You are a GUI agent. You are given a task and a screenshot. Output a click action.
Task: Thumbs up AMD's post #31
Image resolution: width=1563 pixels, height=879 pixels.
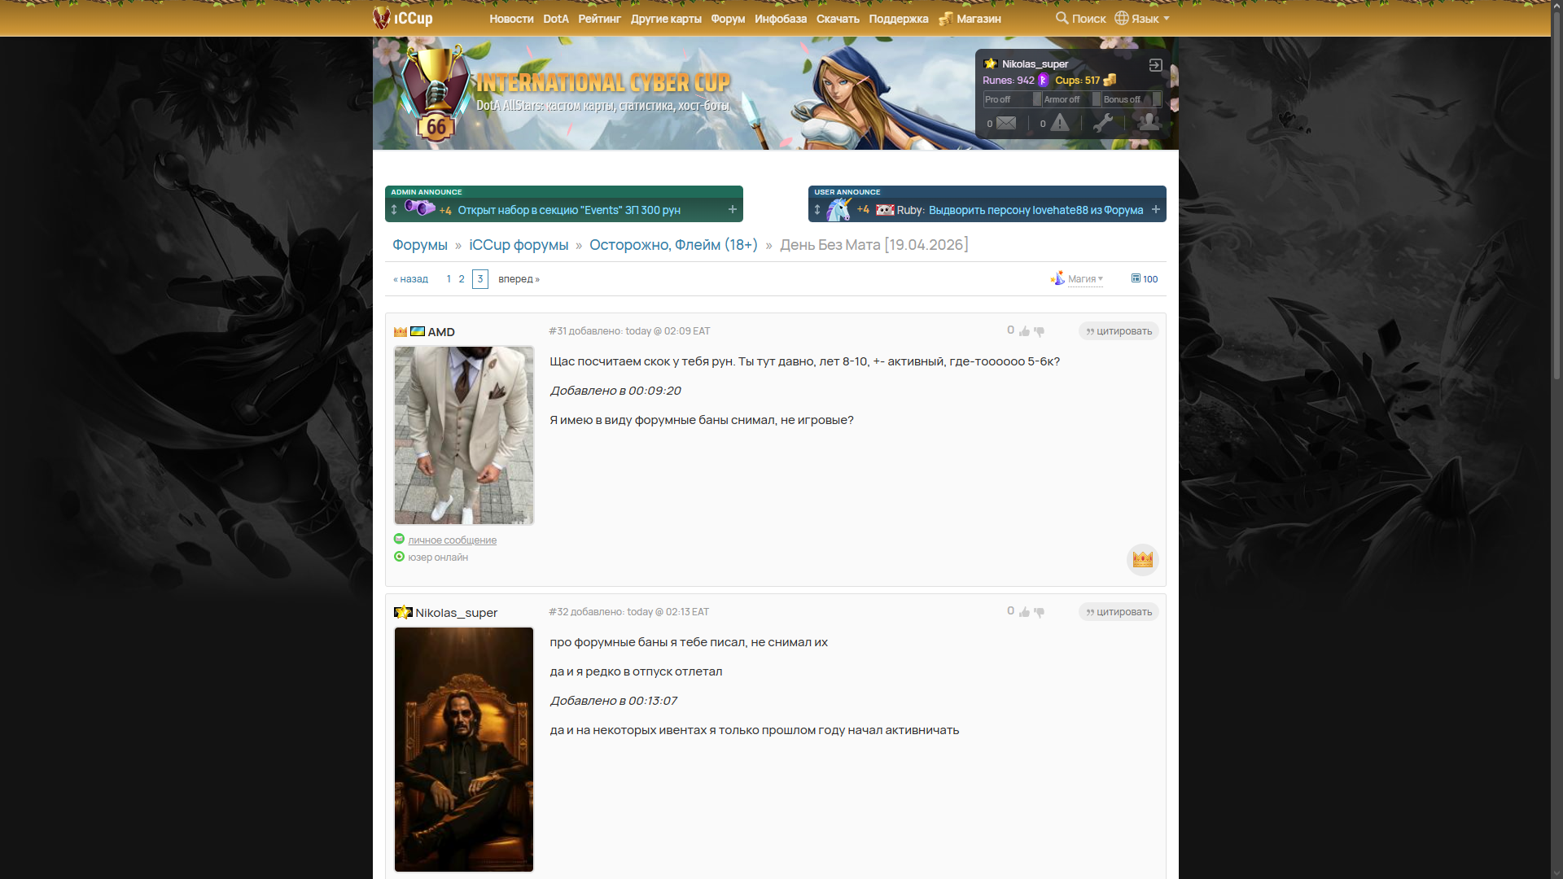1024,331
